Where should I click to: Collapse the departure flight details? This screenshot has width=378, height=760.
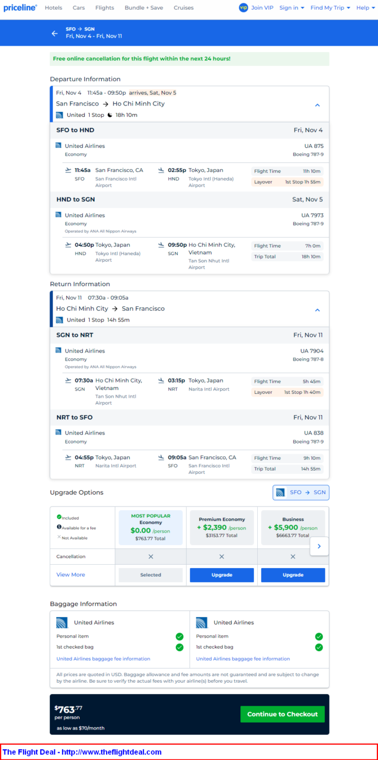(317, 105)
